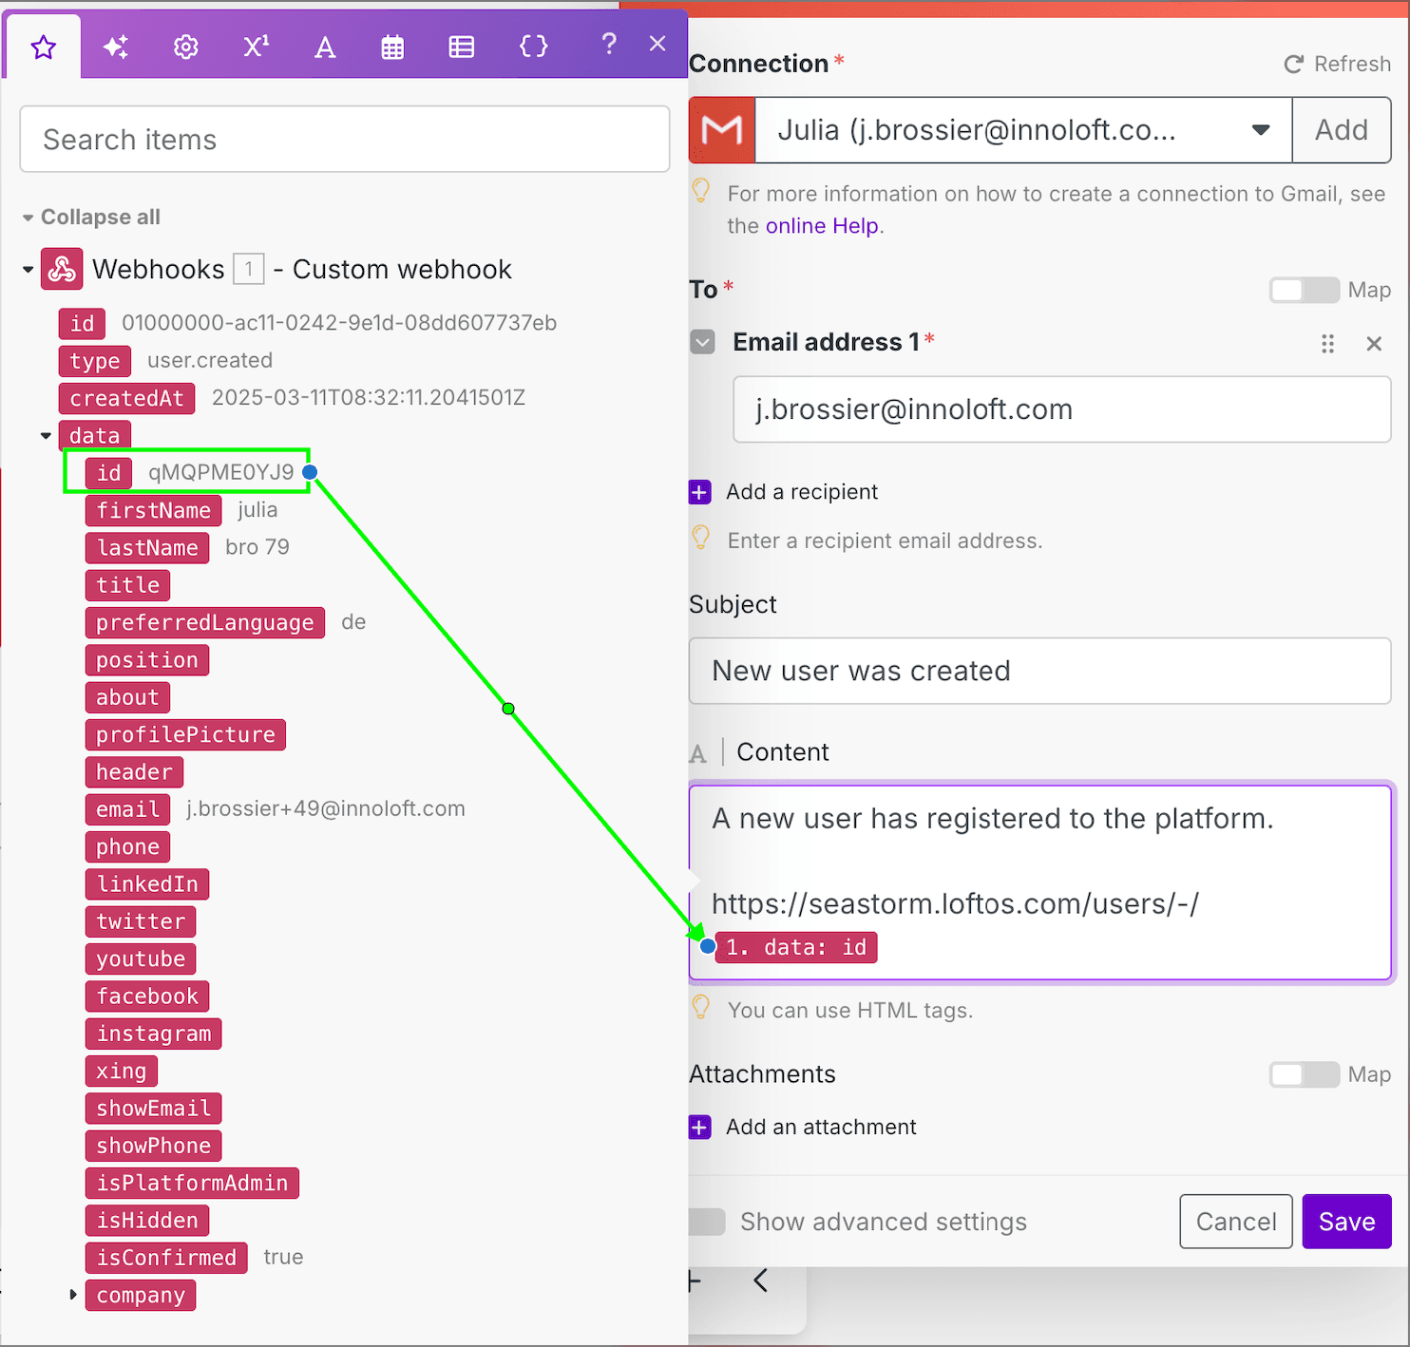
Task: Expand the company item
Action: [x=73, y=1295]
